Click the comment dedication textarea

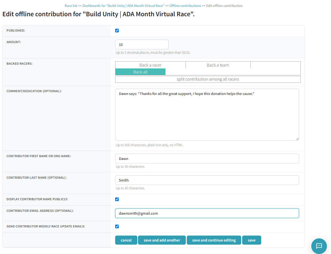coord(206,114)
